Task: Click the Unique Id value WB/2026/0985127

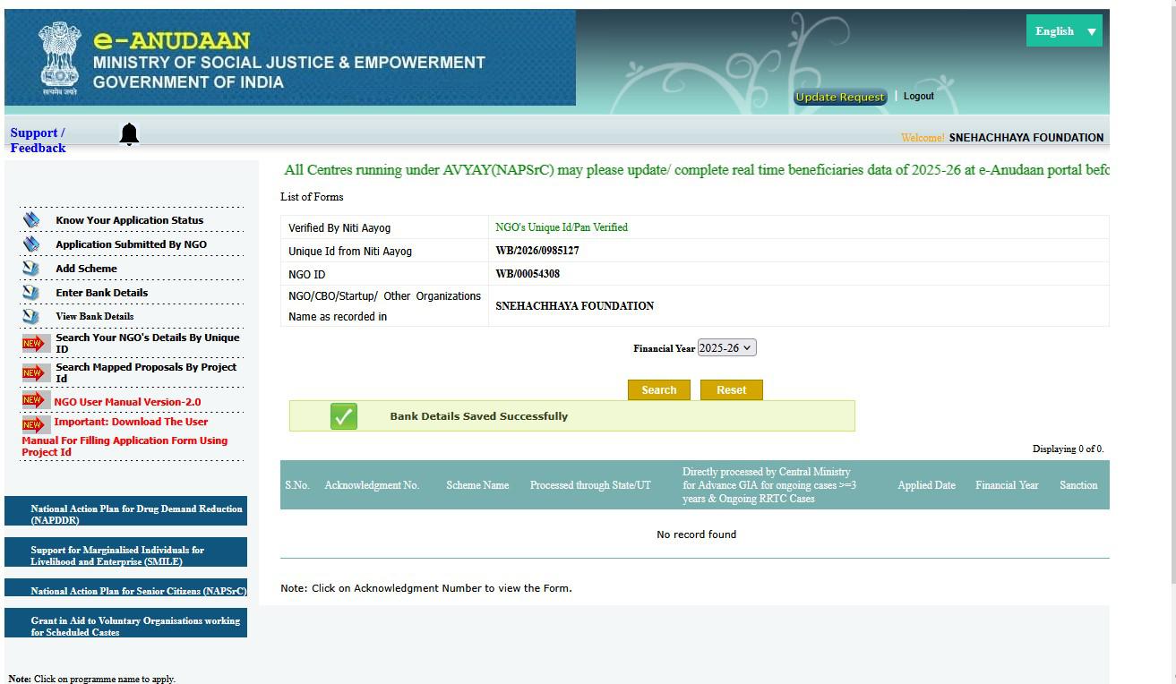Action: tap(537, 251)
